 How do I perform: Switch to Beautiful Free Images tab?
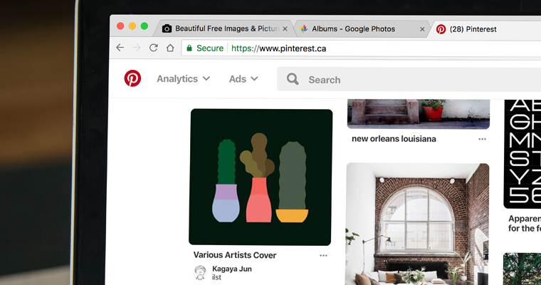click(x=224, y=28)
